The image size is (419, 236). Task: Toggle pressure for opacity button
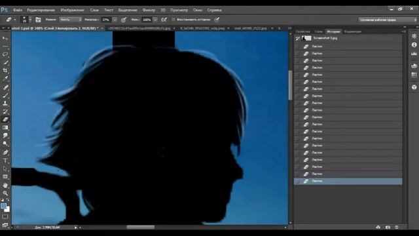coord(124,20)
